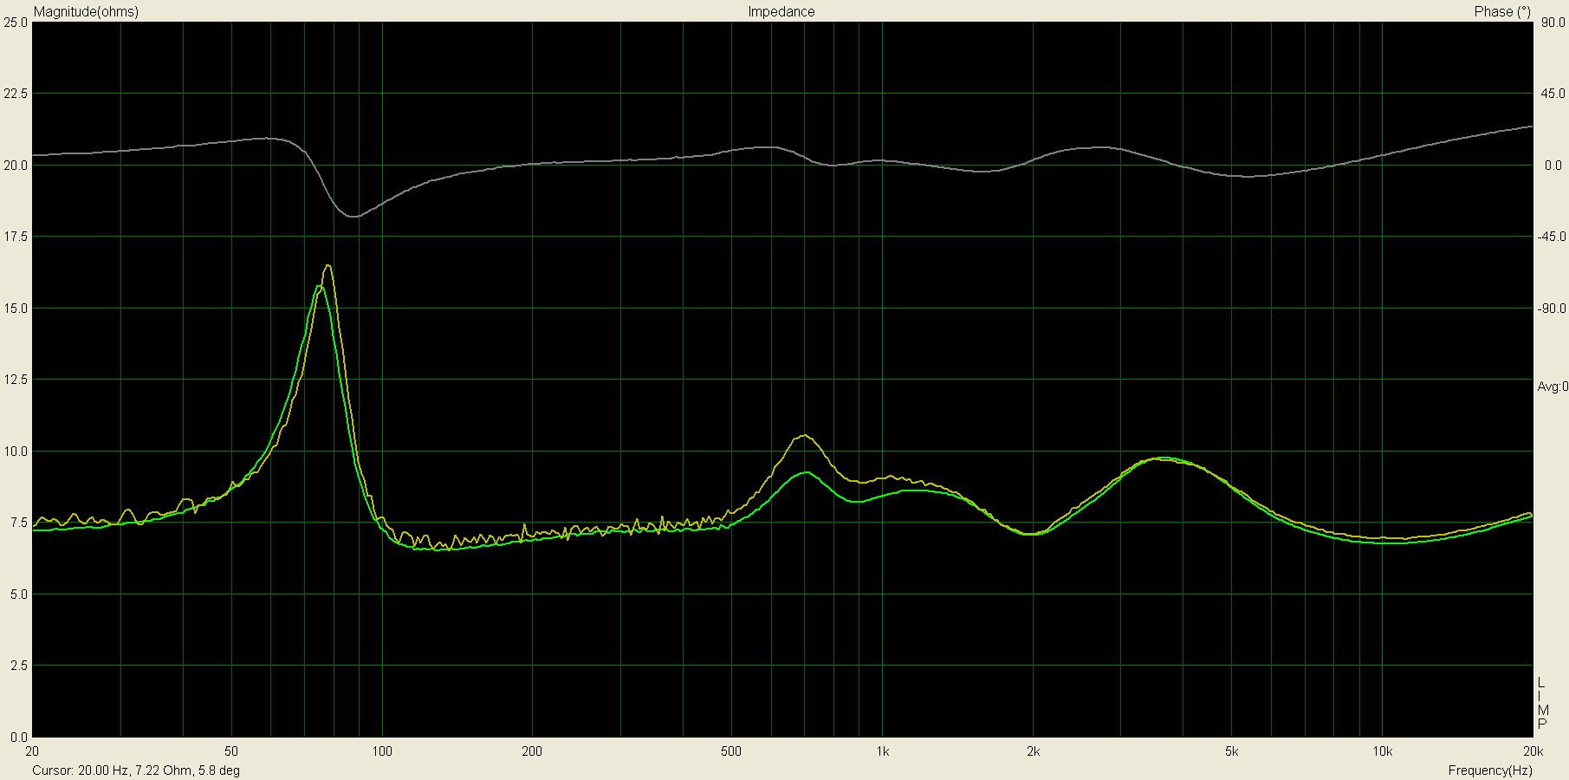Click the "45.0" phase axis value

click(x=1553, y=94)
